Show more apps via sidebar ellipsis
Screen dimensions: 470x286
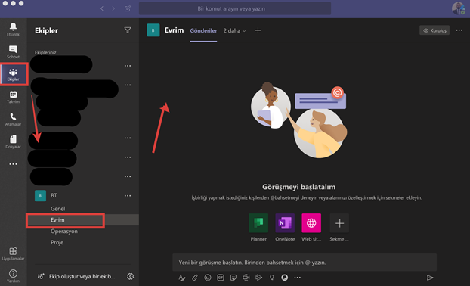[x=13, y=164]
